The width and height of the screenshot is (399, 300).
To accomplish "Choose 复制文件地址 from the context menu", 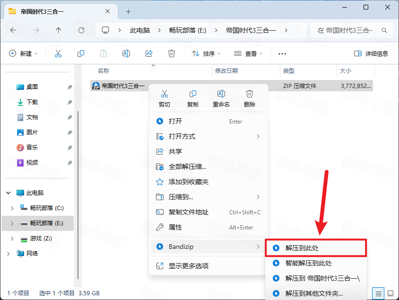I will point(208,212).
